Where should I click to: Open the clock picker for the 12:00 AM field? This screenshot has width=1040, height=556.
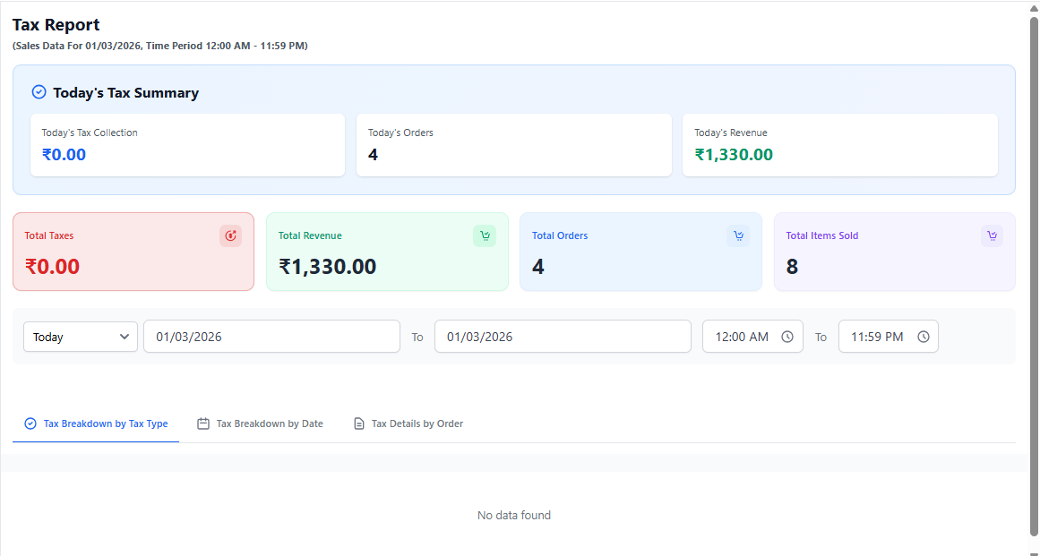(x=787, y=336)
